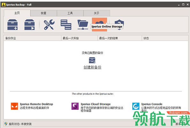The height and width of the screenshot is (128, 190).
Task: Open the 关于 tab
Action: point(97,13)
